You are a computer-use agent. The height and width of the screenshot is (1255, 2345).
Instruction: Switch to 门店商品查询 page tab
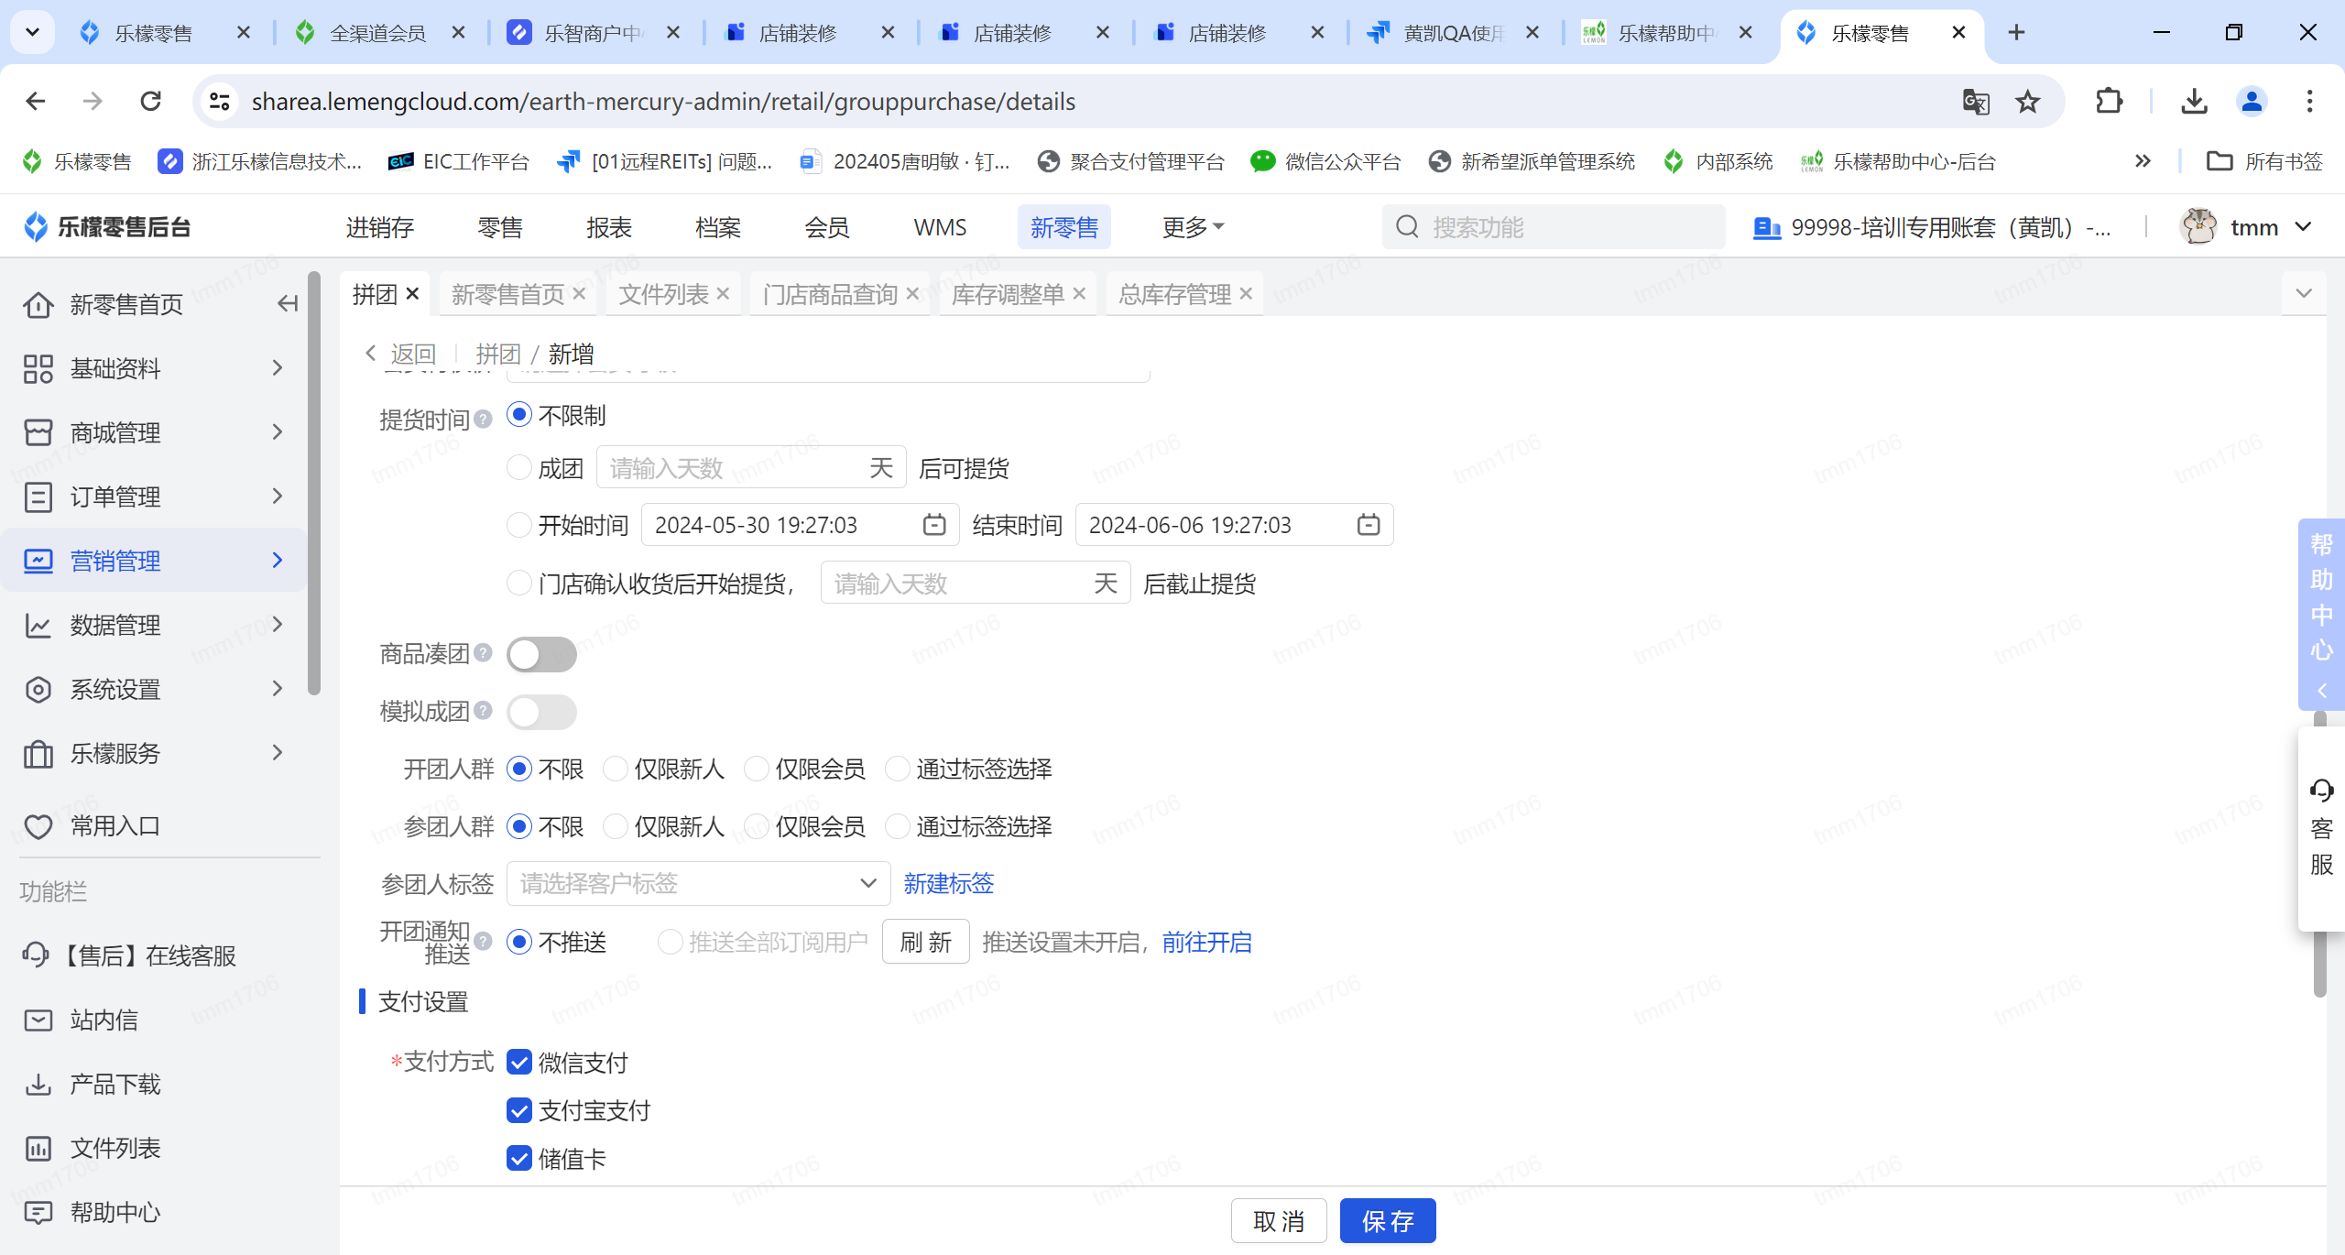tap(830, 294)
